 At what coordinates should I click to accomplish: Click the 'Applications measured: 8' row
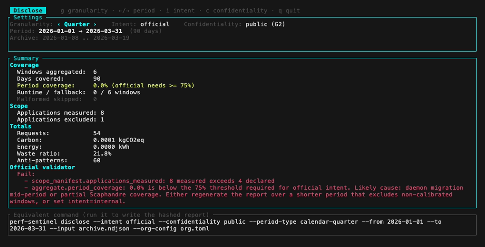[x=60, y=112]
